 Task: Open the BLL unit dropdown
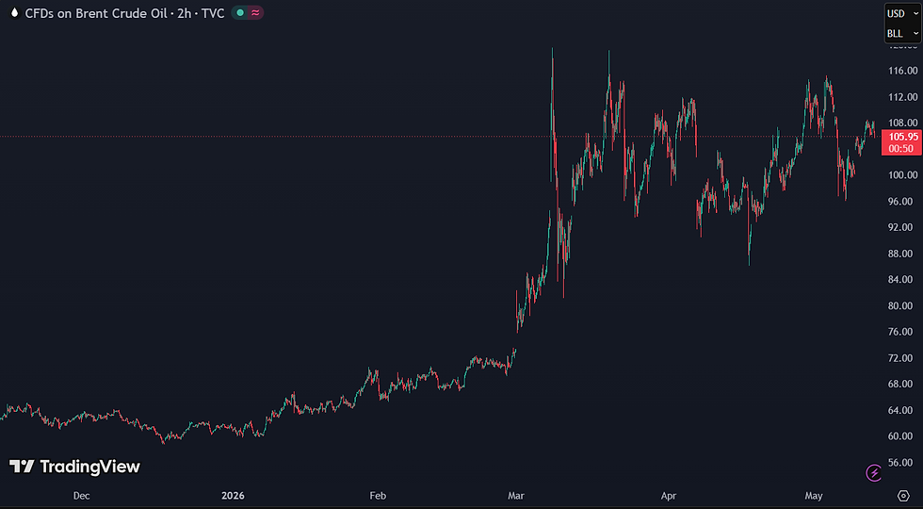[x=902, y=34]
